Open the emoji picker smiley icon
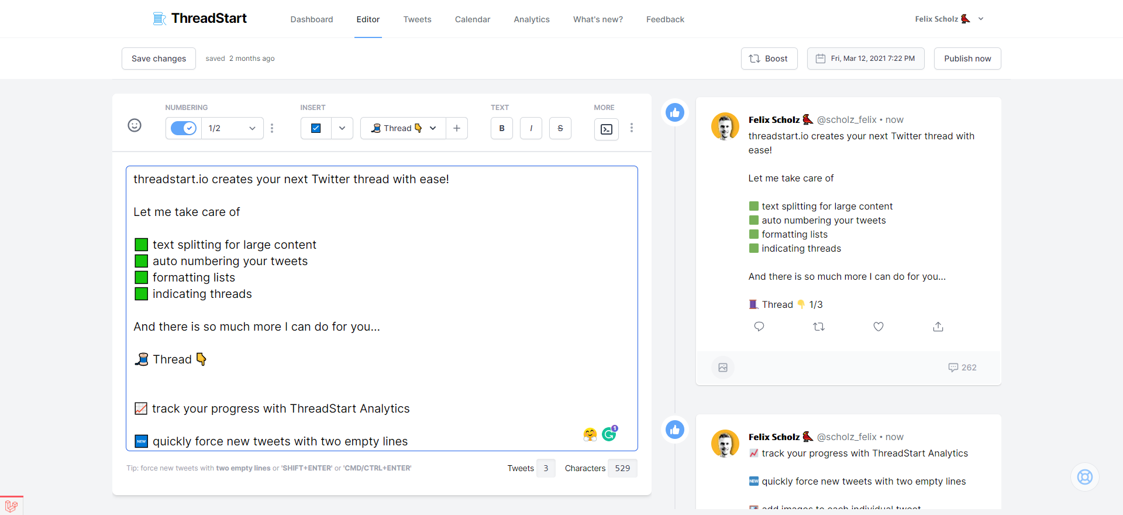 [135, 125]
